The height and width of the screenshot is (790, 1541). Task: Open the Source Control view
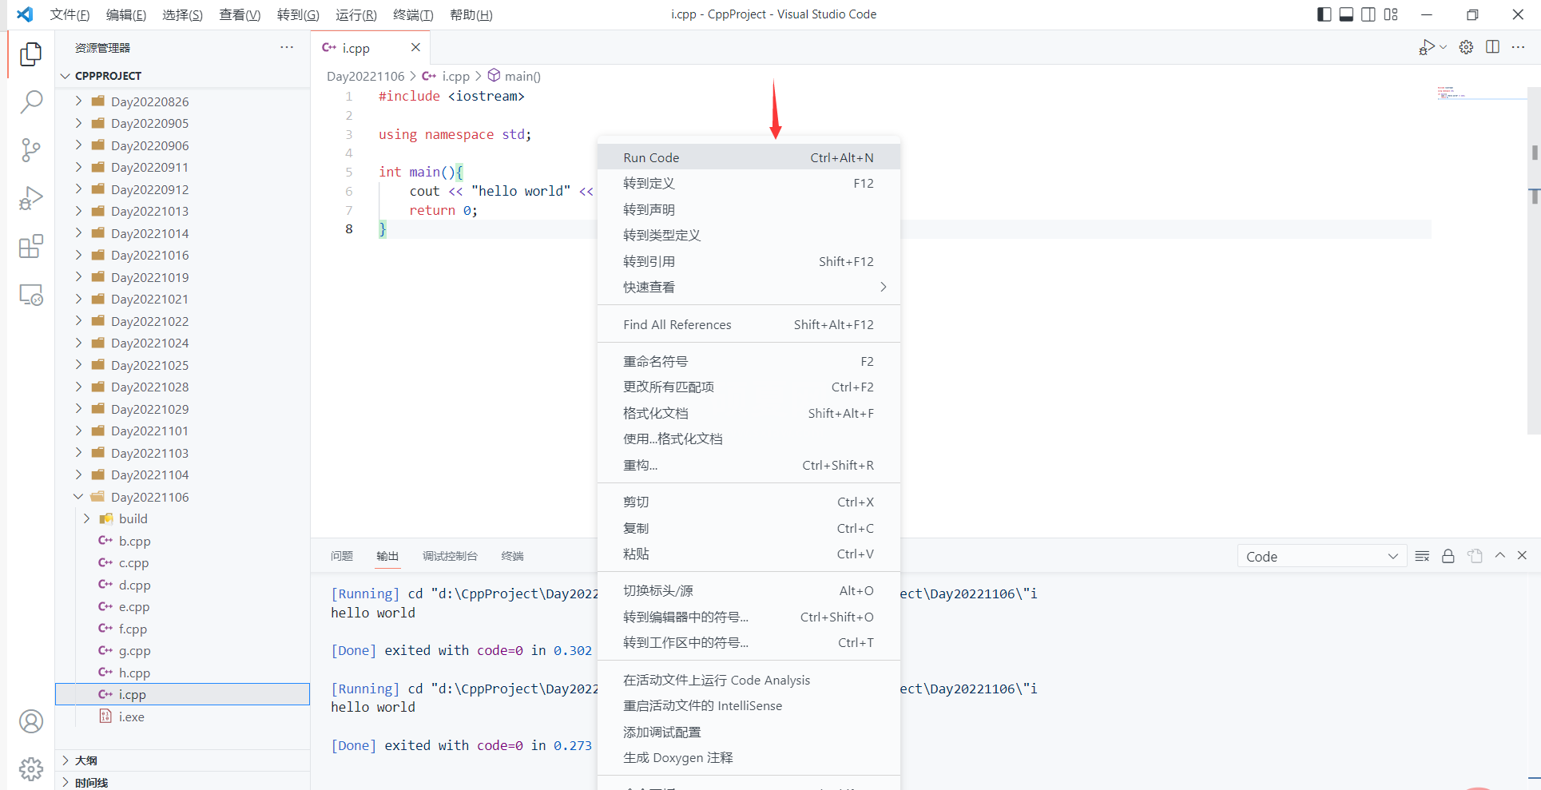click(30, 150)
